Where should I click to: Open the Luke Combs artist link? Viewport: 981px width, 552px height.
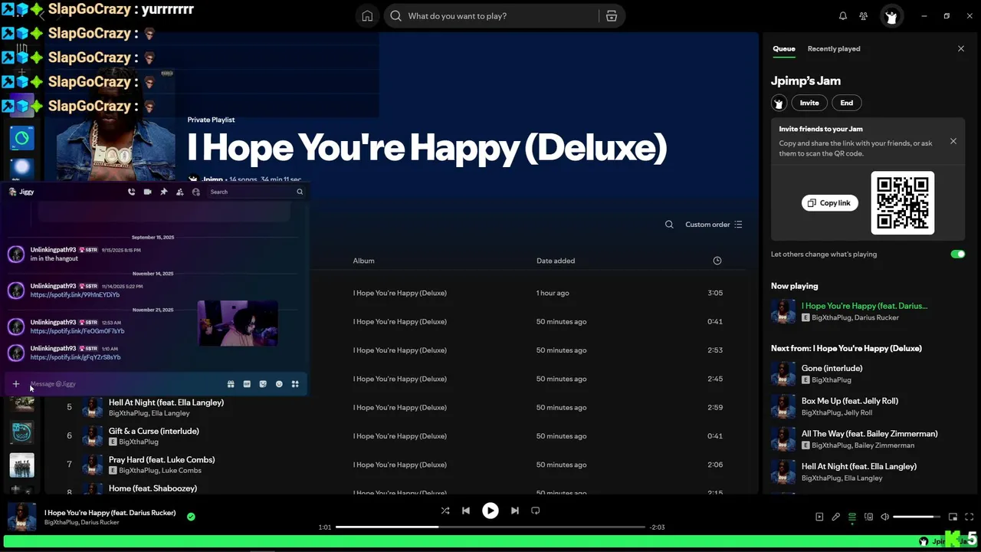point(182,471)
